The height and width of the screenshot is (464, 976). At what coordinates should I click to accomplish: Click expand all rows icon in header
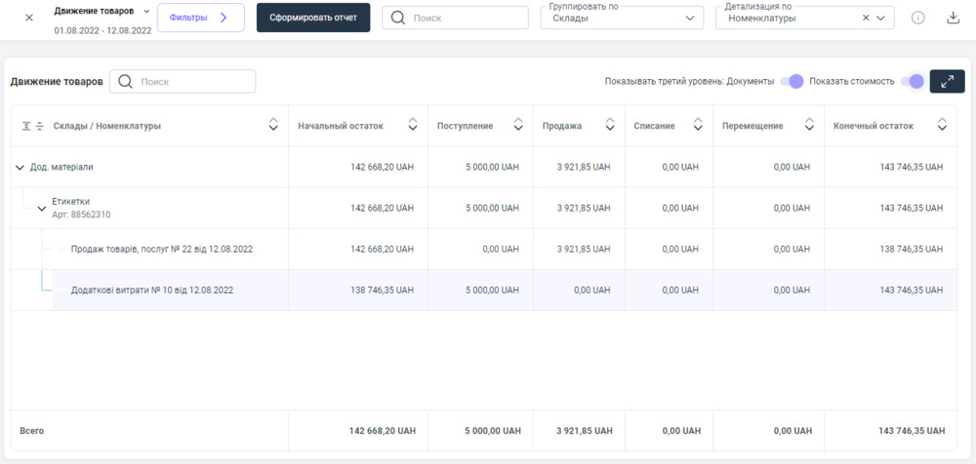(x=26, y=126)
